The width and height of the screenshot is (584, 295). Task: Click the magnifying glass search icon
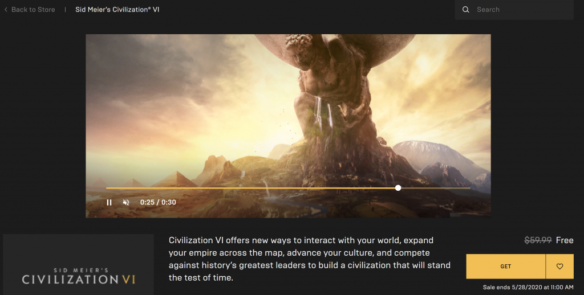coord(465,10)
